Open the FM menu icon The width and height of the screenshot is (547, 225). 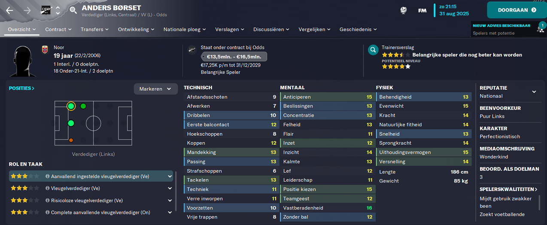click(x=422, y=10)
